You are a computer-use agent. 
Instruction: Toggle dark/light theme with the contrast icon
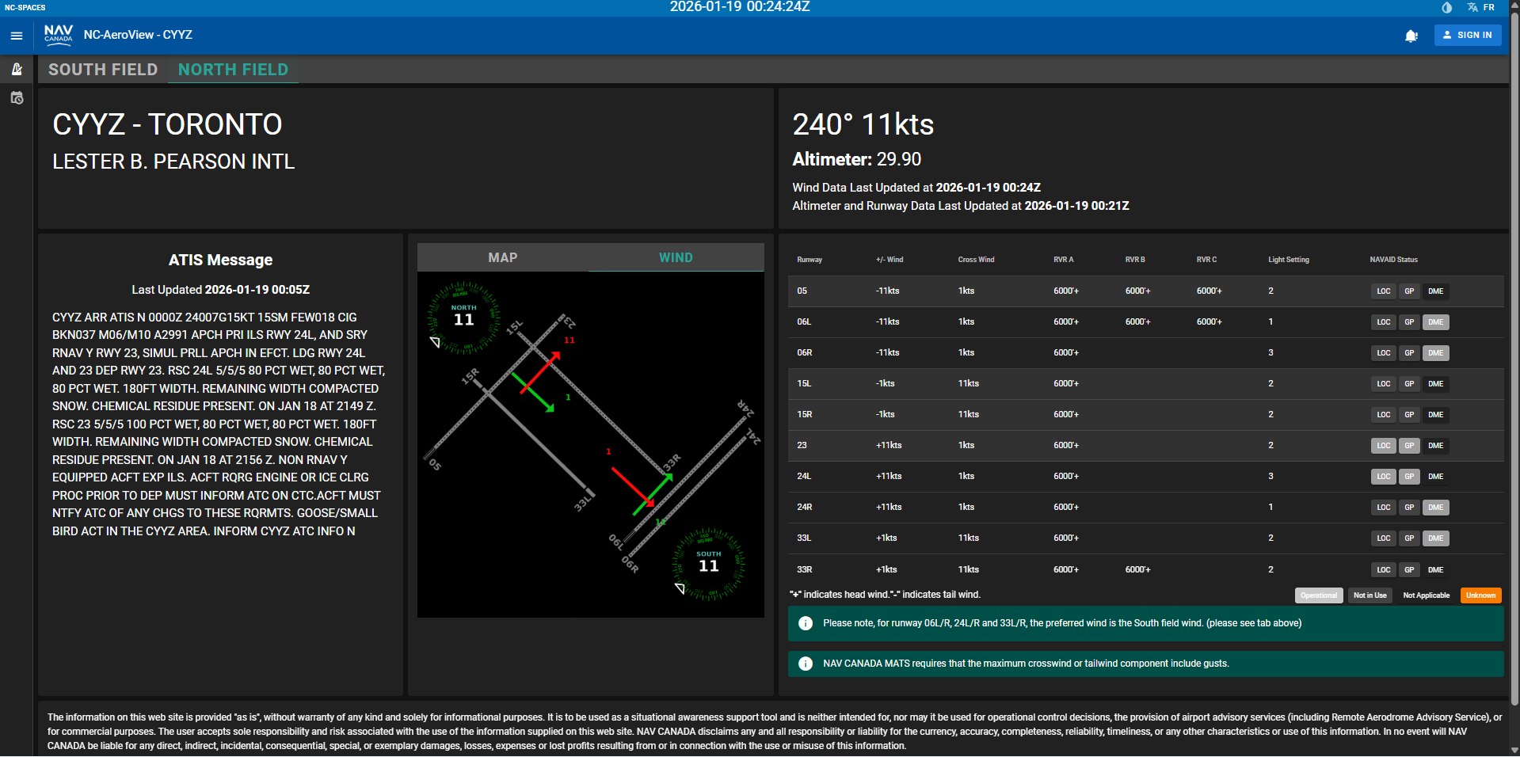click(x=1446, y=7)
